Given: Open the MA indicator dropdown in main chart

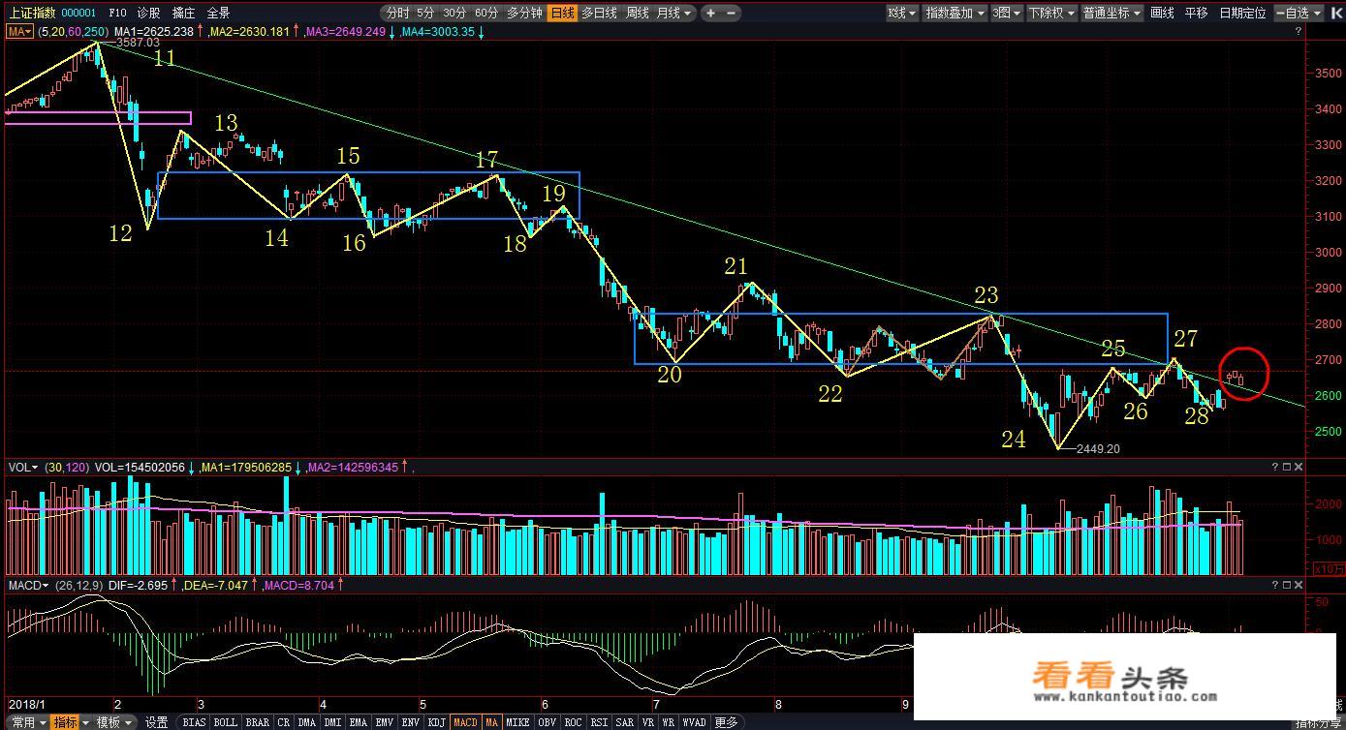Looking at the screenshot, I should click(x=19, y=32).
